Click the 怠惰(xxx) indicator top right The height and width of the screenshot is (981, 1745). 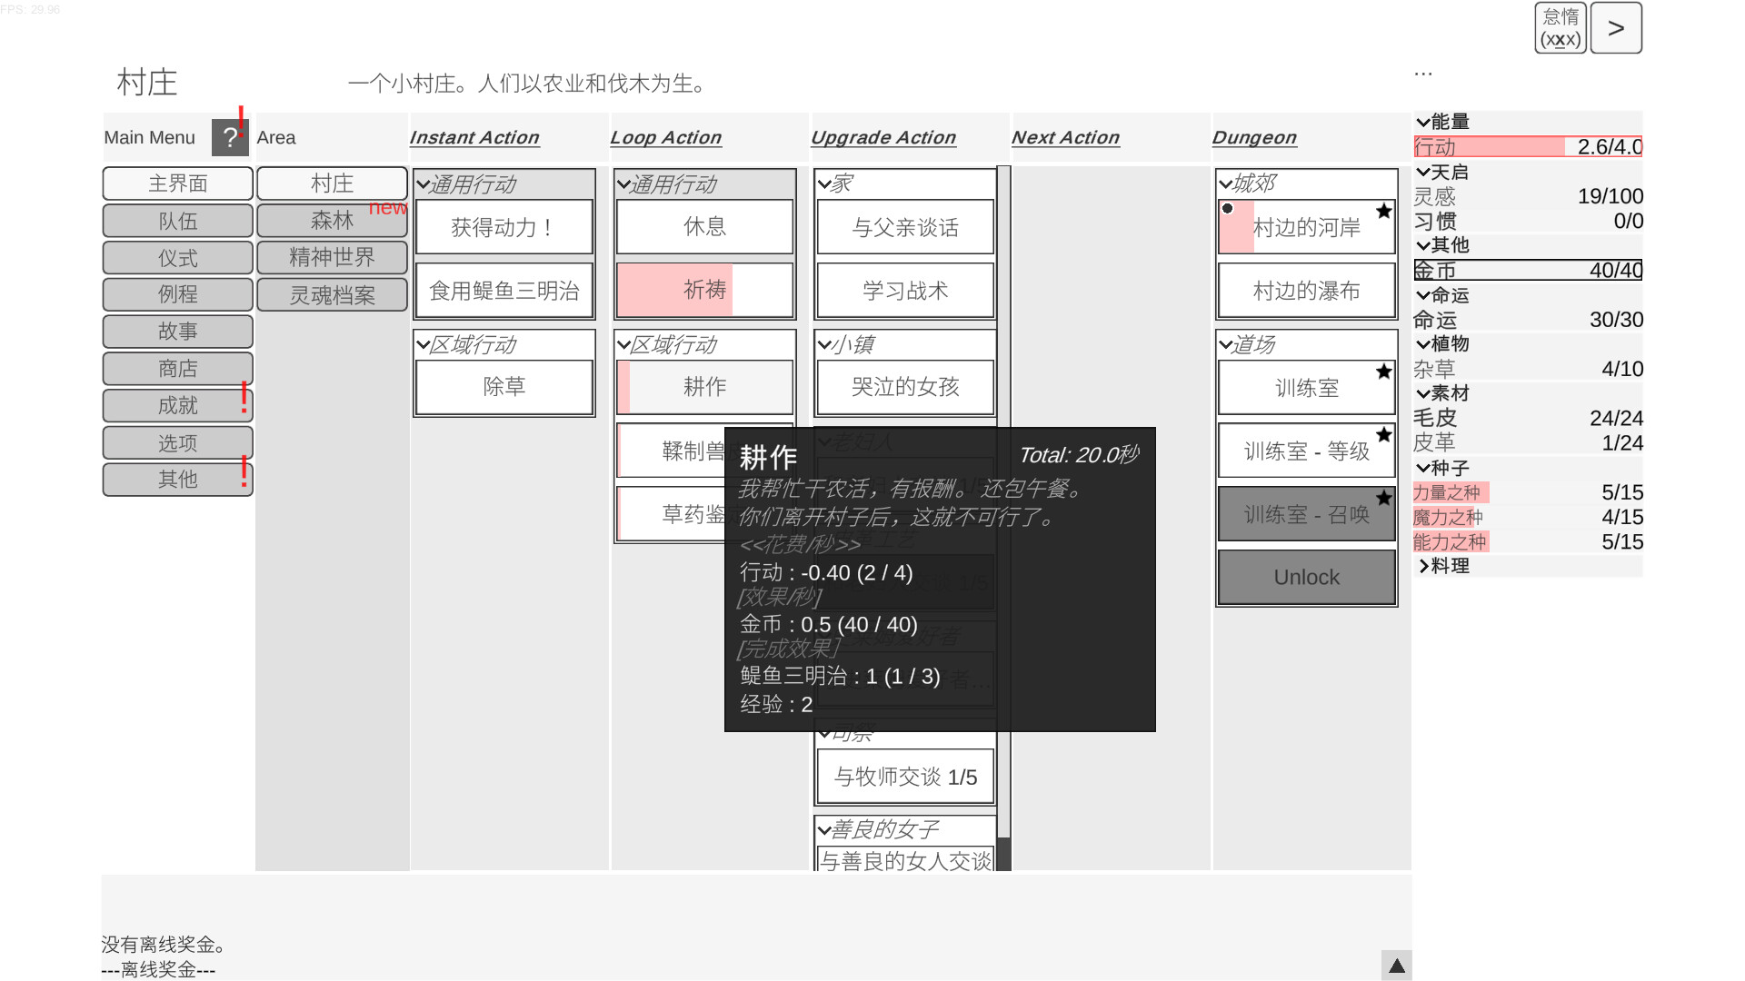coord(1560,26)
